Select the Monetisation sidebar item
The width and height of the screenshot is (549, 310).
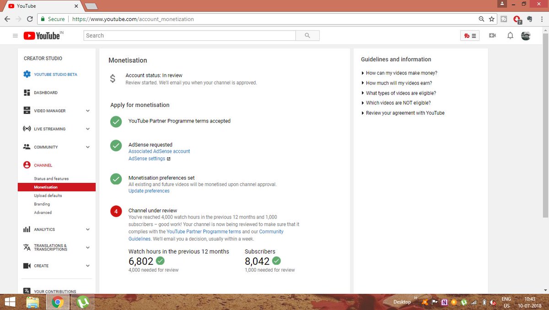[57, 187]
